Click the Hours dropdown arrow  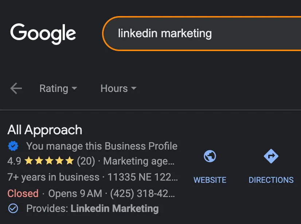134,88
